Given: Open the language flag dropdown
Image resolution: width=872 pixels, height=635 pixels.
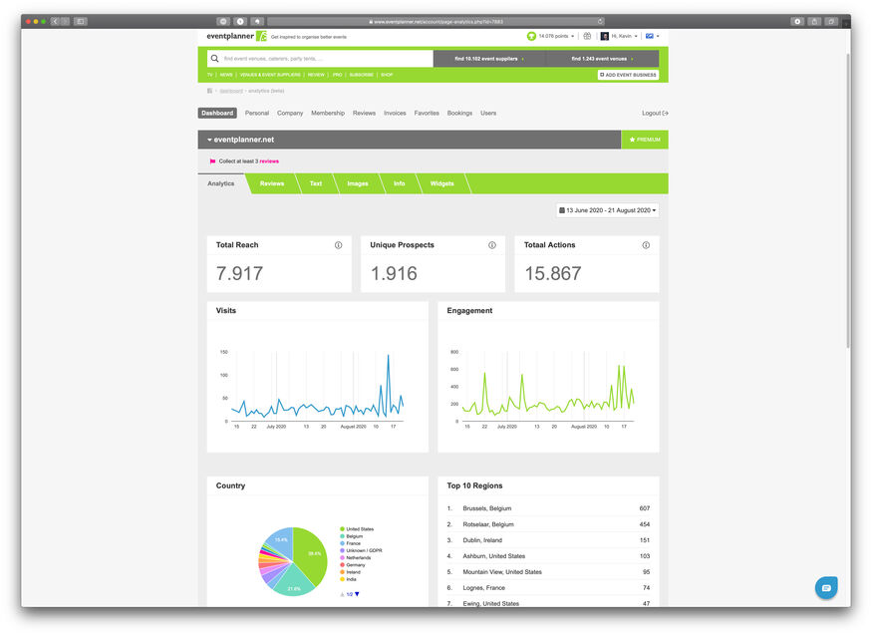Looking at the screenshot, I should 653,36.
